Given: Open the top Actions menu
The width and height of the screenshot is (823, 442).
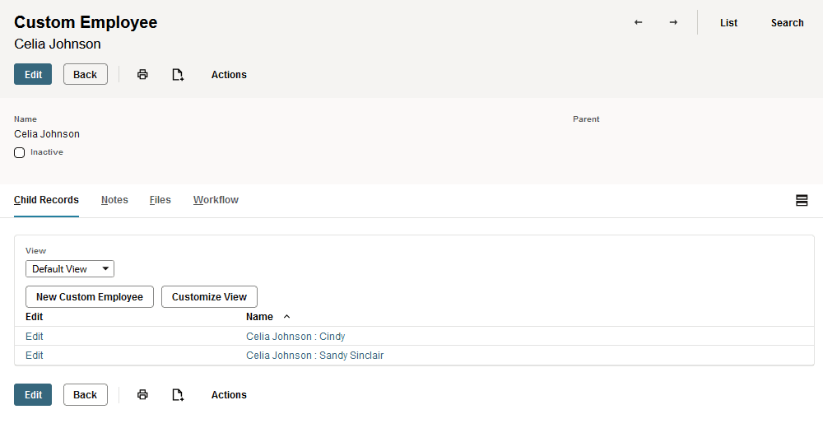Looking at the screenshot, I should [x=229, y=75].
